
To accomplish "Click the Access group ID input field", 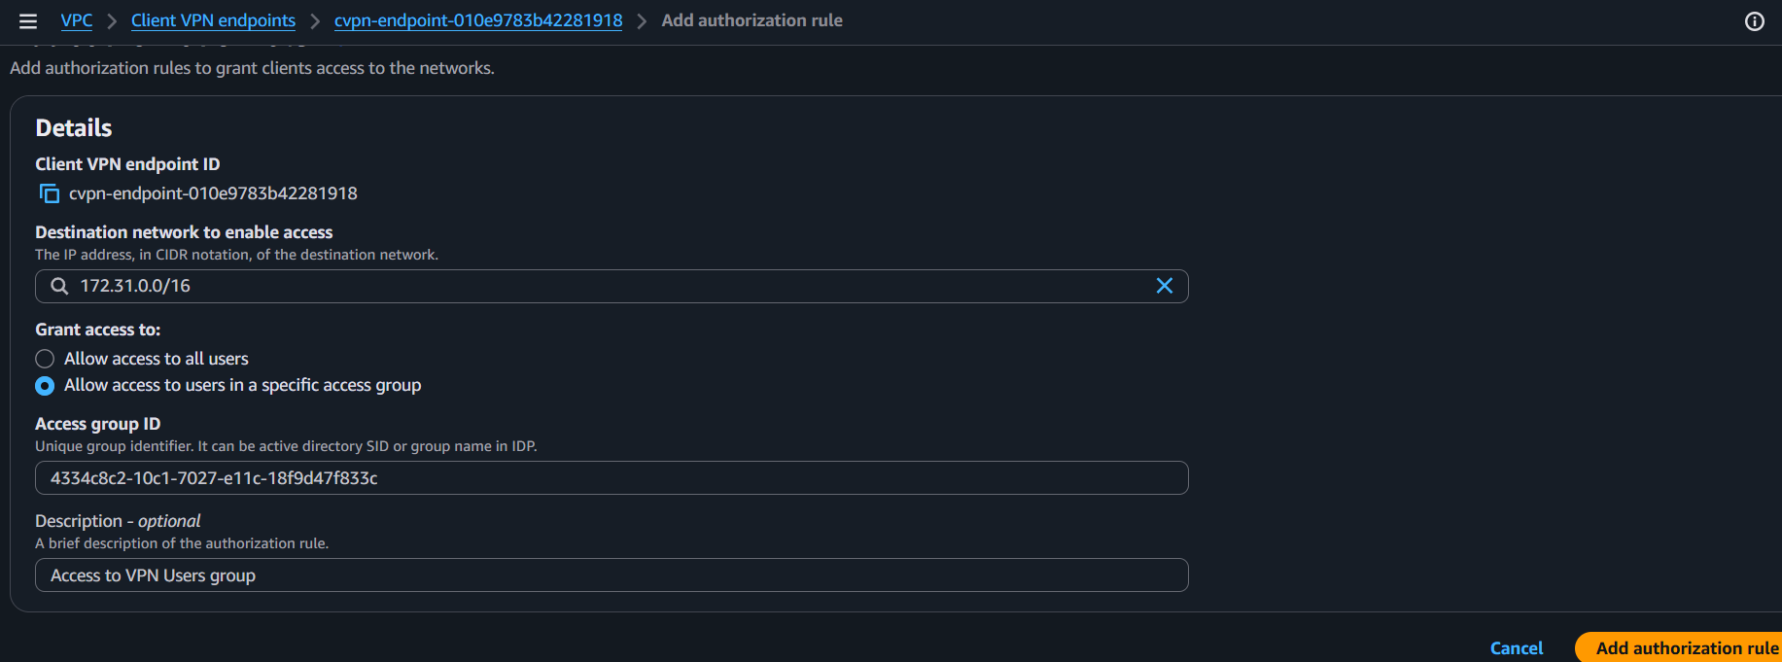I will 611,477.
